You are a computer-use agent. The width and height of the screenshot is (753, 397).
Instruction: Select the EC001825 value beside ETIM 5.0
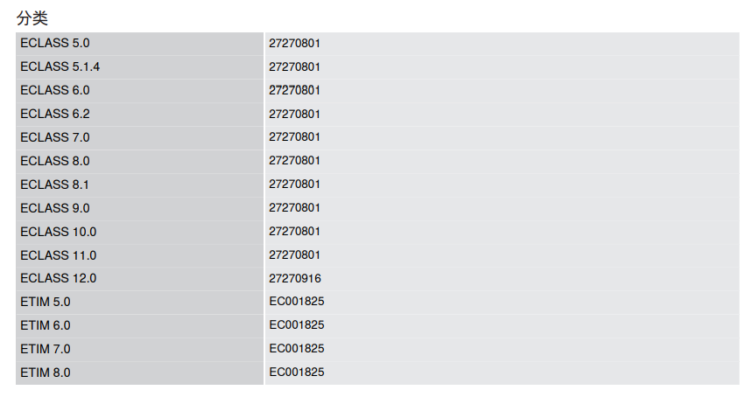click(297, 301)
